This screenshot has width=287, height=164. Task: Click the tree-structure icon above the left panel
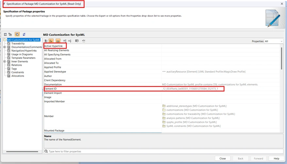click(10, 34)
